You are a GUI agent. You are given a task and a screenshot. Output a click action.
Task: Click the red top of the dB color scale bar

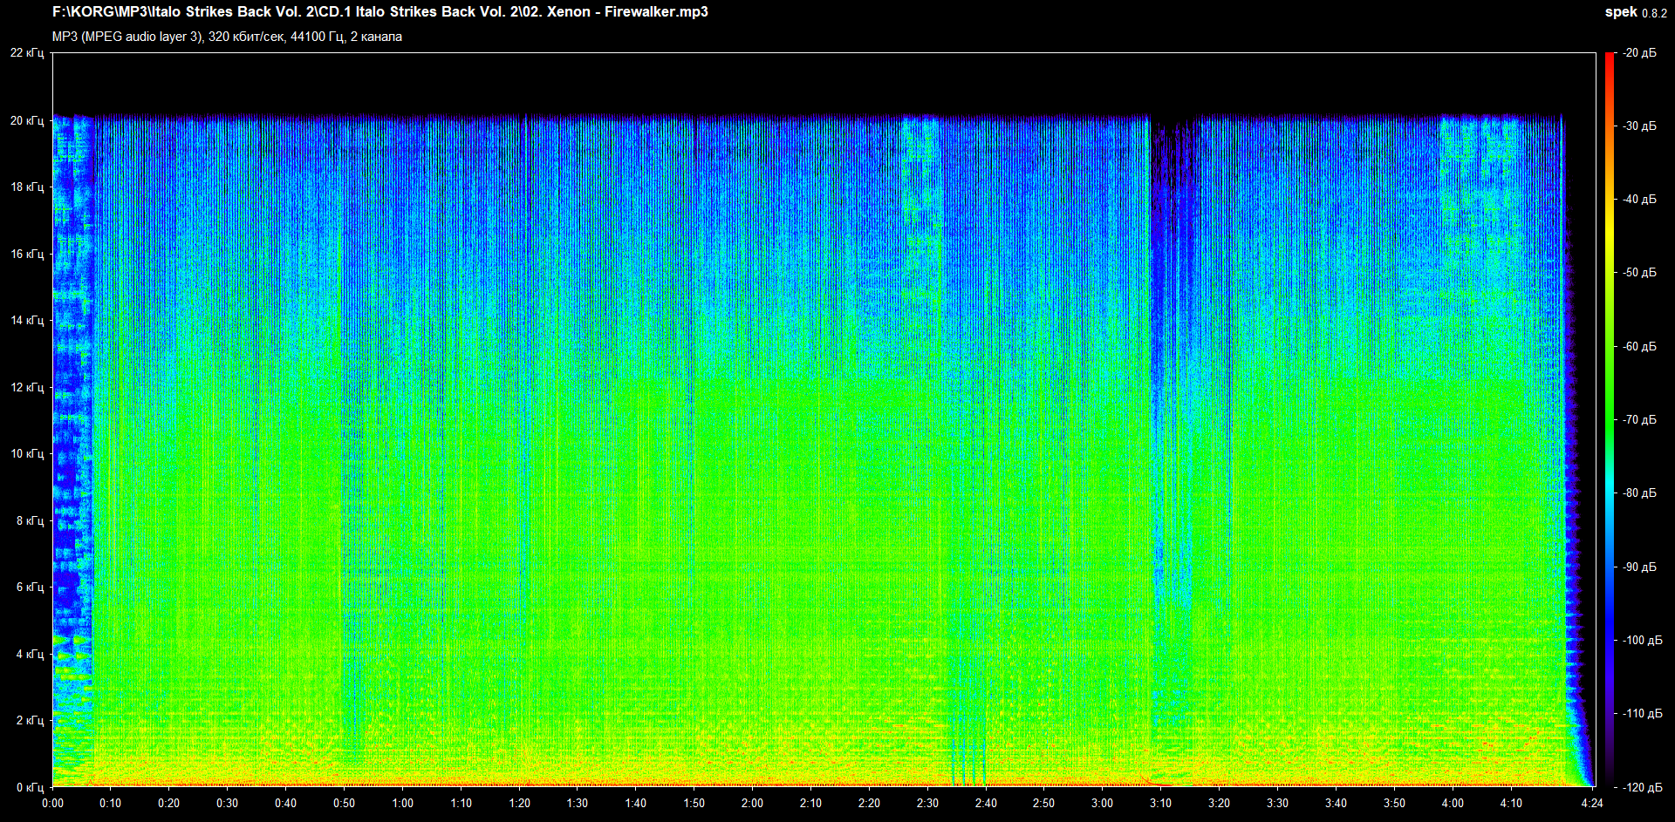(x=1610, y=58)
